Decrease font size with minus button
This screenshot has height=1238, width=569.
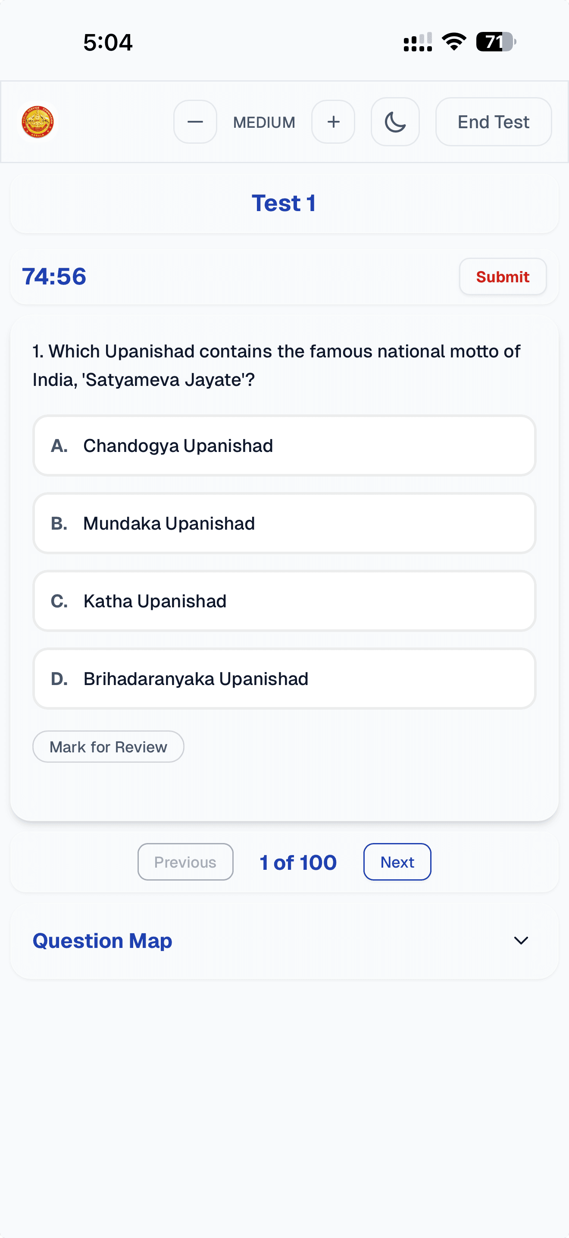pos(195,122)
